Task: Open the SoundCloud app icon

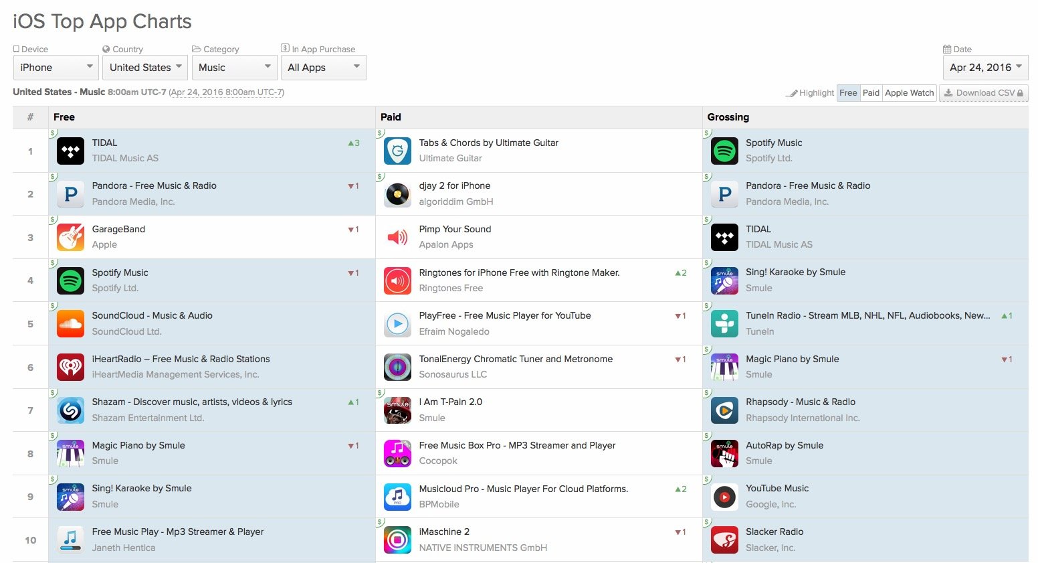Action: (x=70, y=323)
